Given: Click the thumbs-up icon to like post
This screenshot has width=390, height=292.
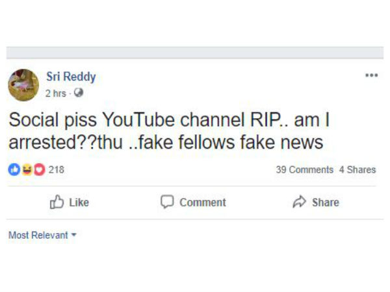Looking at the screenshot, I should 57,202.
